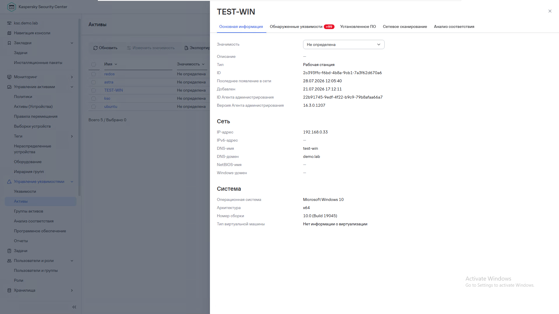Click the Kaspersky Security Center logo icon
Viewport: 559px width, 314px height.
pyautogui.click(x=12, y=7)
